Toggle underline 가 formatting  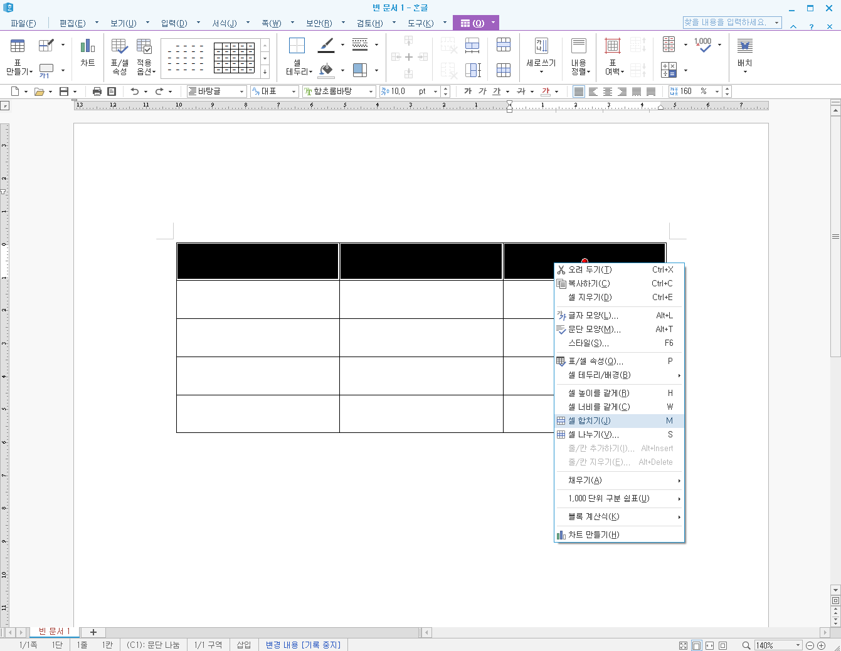pyautogui.click(x=497, y=91)
